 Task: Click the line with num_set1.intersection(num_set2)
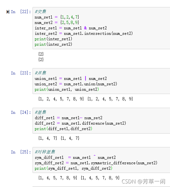pos(84,33)
